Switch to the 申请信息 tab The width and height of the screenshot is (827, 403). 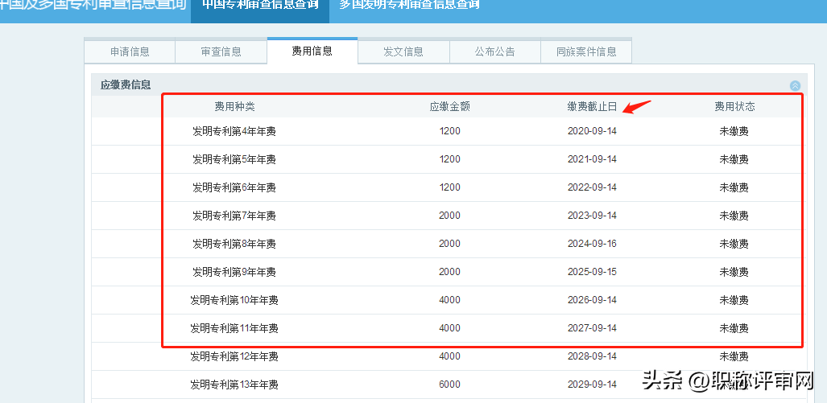[x=130, y=51]
